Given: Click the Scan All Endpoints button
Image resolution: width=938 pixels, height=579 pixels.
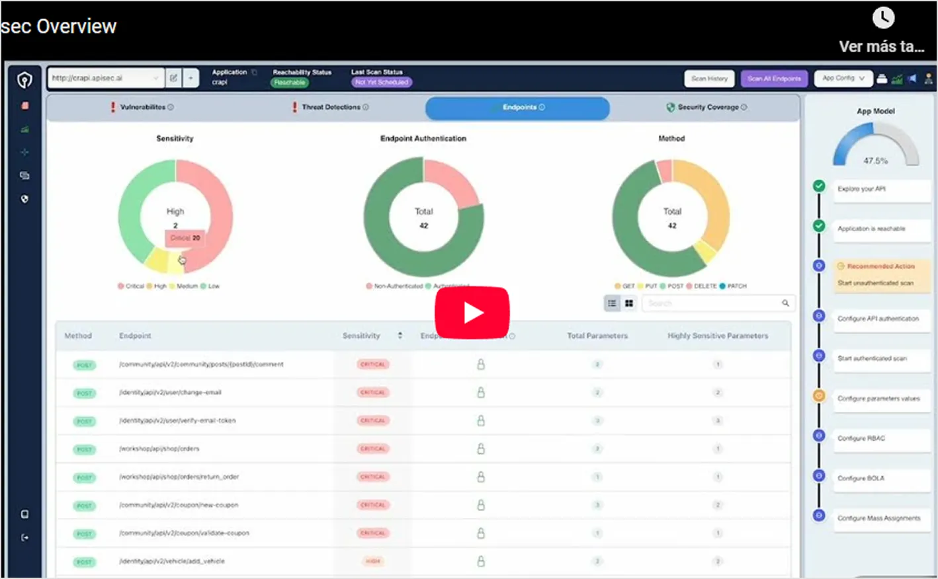Looking at the screenshot, I should [x=774, y=79].
